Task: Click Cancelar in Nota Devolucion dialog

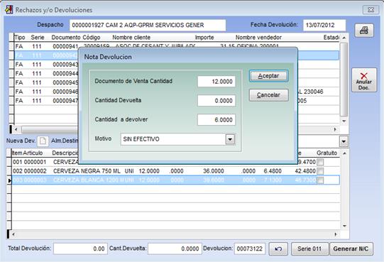Action: [268, 95]
